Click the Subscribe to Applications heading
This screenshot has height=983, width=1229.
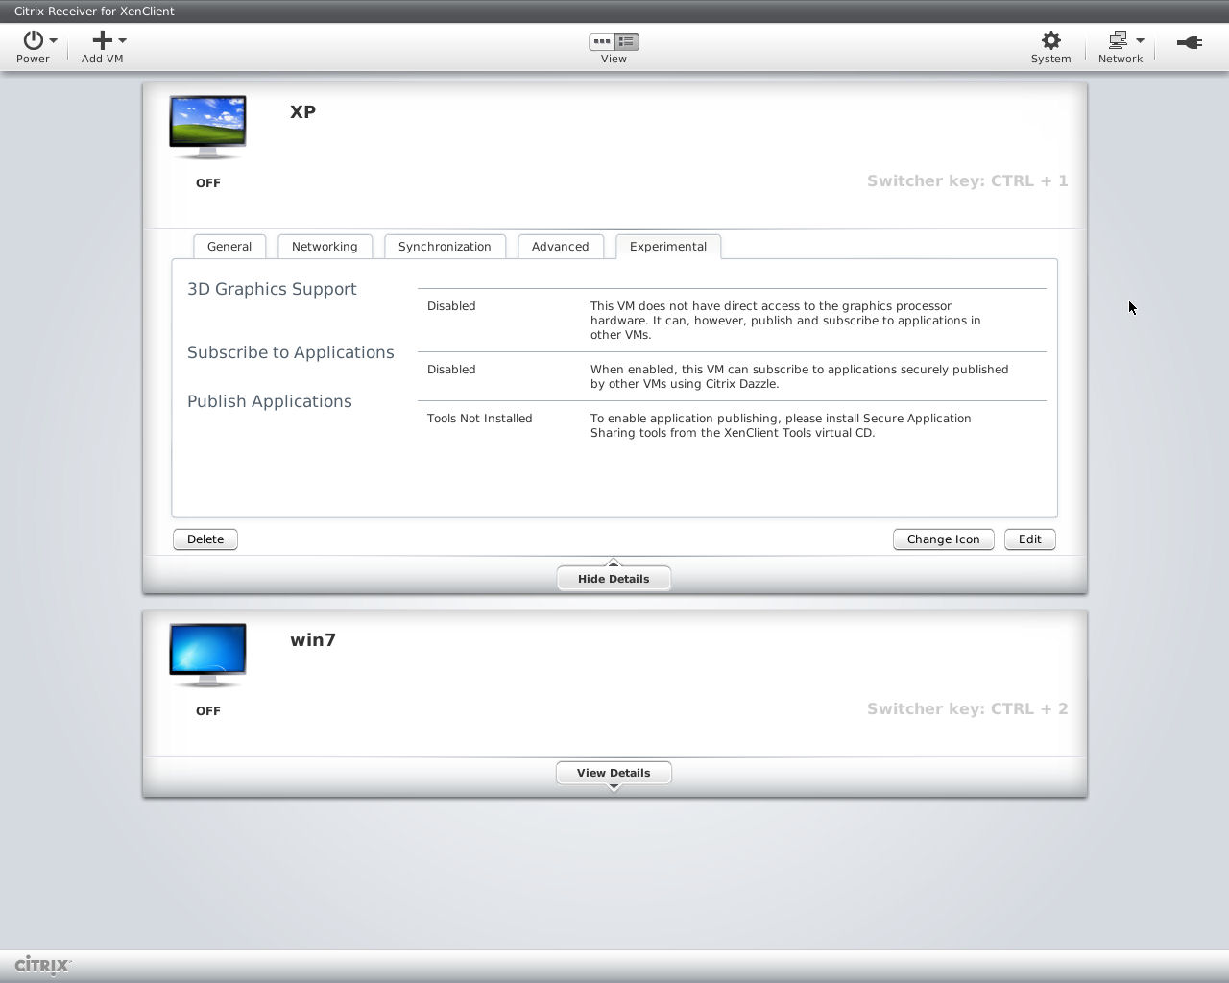click(x=291, y=352)
